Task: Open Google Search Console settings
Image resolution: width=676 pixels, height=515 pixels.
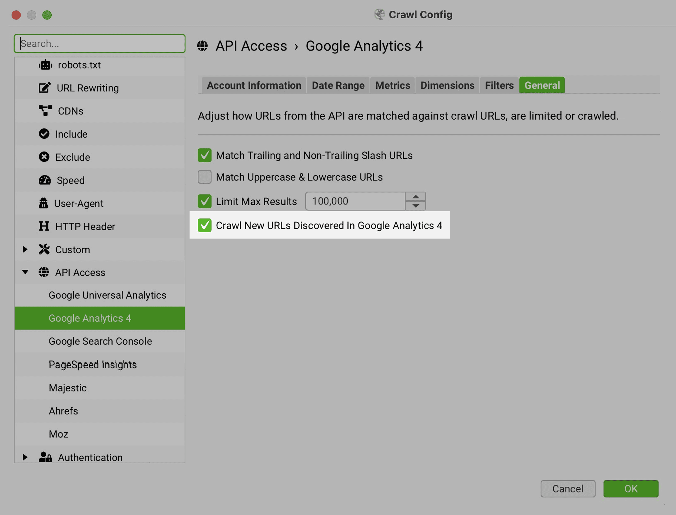Action: [100, 341]
